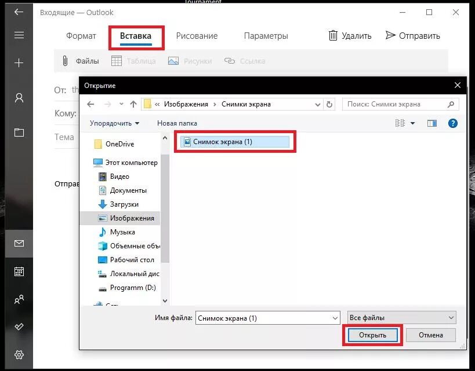Screen dimensions: 475x371
Task: Send the message with Отправить
Action: coord(412,36)
